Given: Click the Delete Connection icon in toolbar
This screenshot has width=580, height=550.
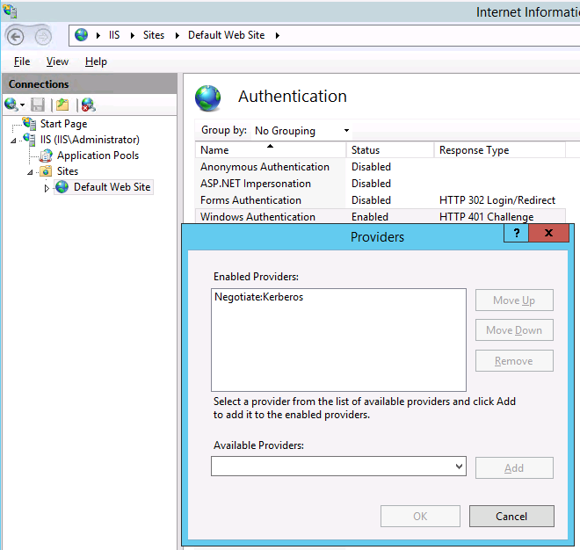Looking at the screenshot, I should 89,105.
